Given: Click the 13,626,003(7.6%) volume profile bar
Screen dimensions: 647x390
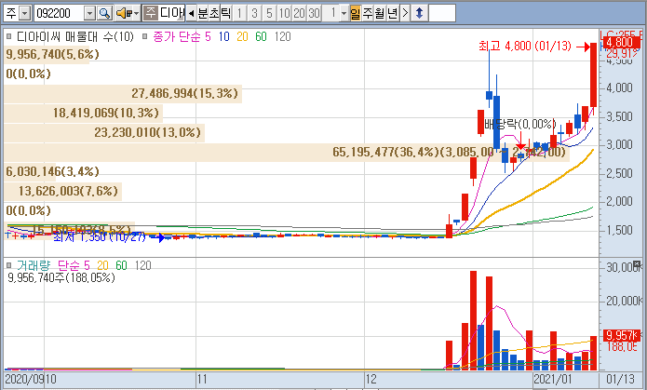Looking at the screenshot, I should tap(63, 192).
